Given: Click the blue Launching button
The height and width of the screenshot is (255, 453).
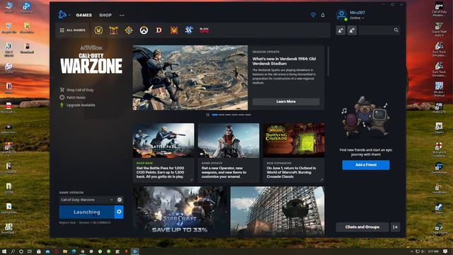Looking at the screenshot, I should [x=86, y=212].
